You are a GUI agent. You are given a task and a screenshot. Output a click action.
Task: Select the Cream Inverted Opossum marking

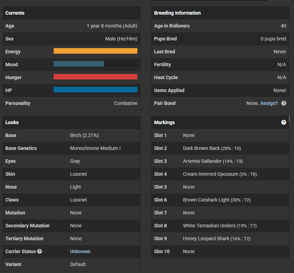[x=210, y=174]
